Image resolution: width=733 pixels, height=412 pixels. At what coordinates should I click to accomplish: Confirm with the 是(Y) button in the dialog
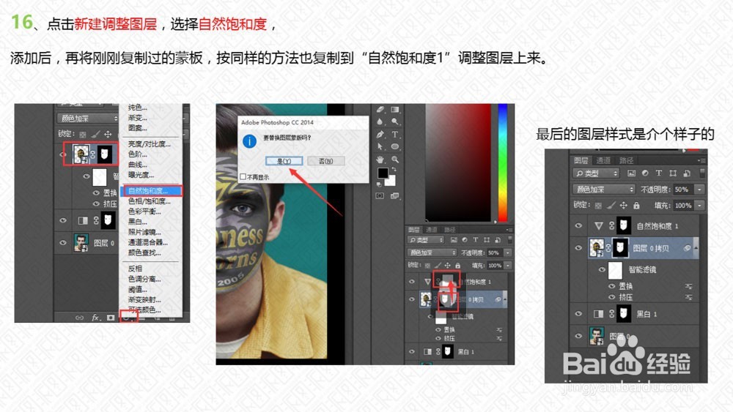coord(284,161)
